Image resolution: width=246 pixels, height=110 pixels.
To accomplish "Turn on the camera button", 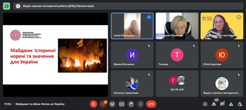I will [103, 104].
